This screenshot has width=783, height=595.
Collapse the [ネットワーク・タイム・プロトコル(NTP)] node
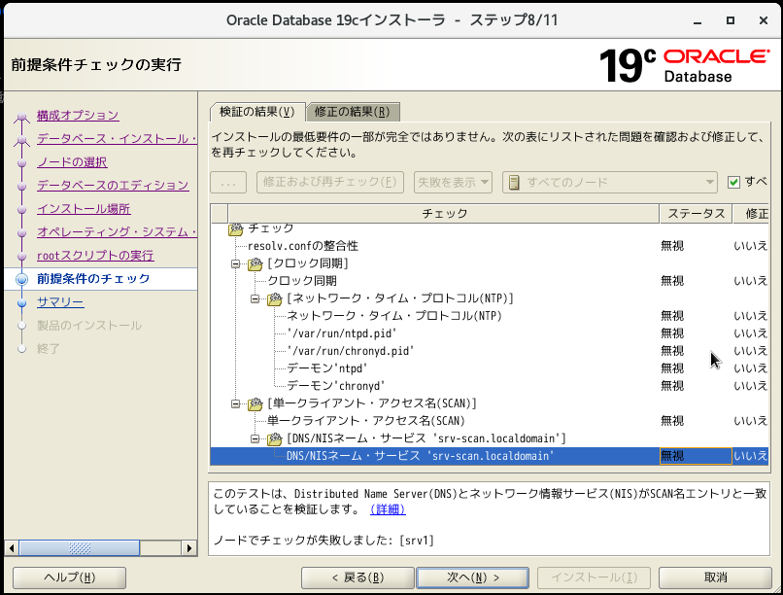[x=255, y=298]
